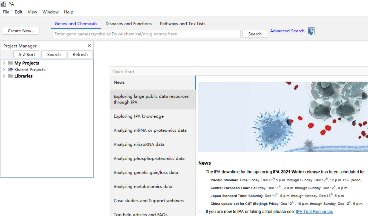Open the IPA Trial Resources link
The image size is (368, 216).
pos(314,212)
